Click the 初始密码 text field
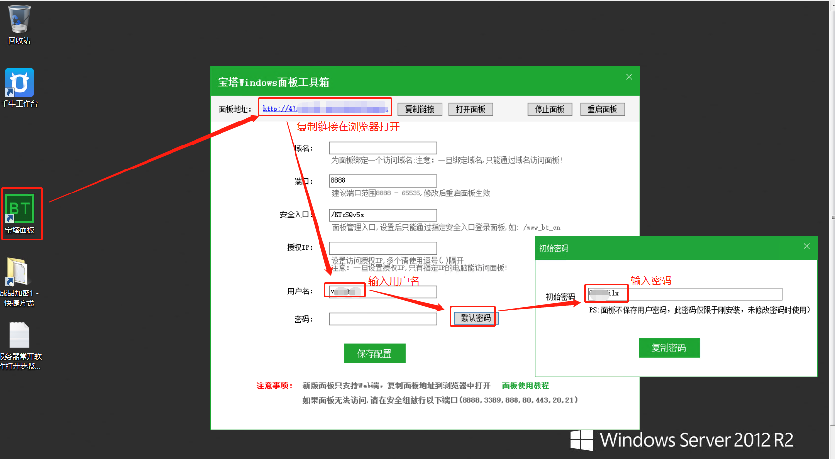This screenshot has width=835, height=459. tap(685, 294)
